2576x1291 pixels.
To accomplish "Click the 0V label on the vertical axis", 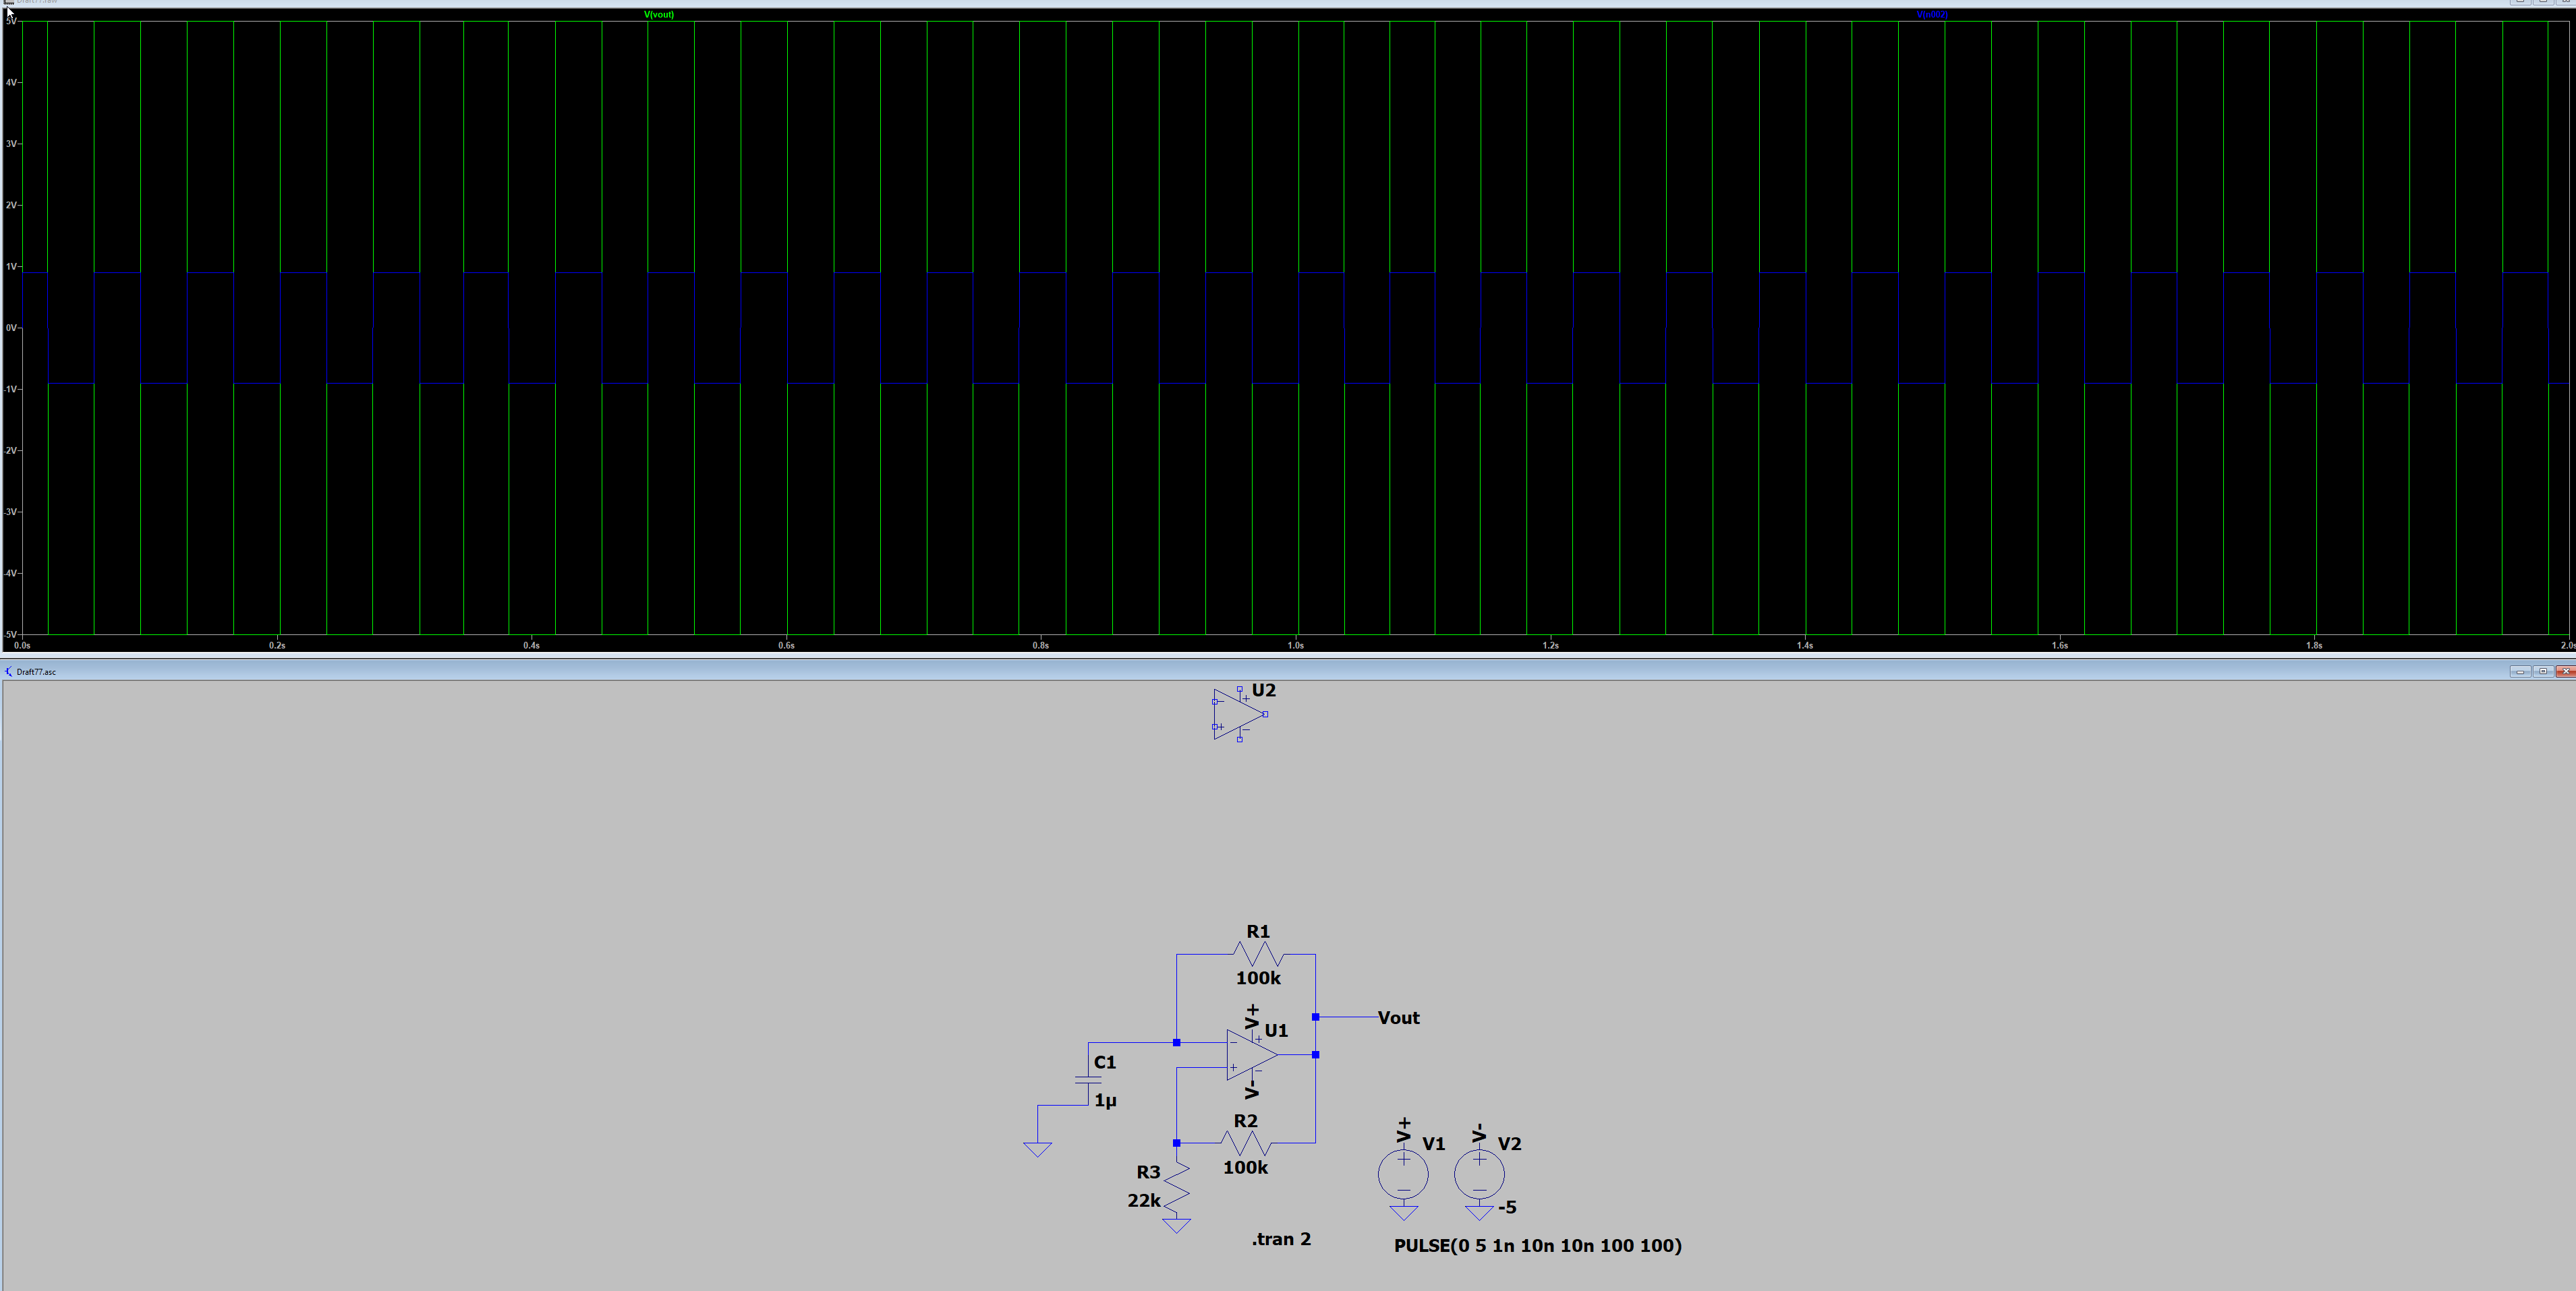I will (x=11, y=328).
